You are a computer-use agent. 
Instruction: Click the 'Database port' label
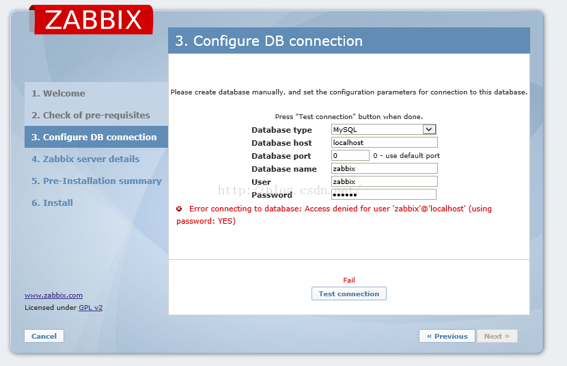coord(281,156)
